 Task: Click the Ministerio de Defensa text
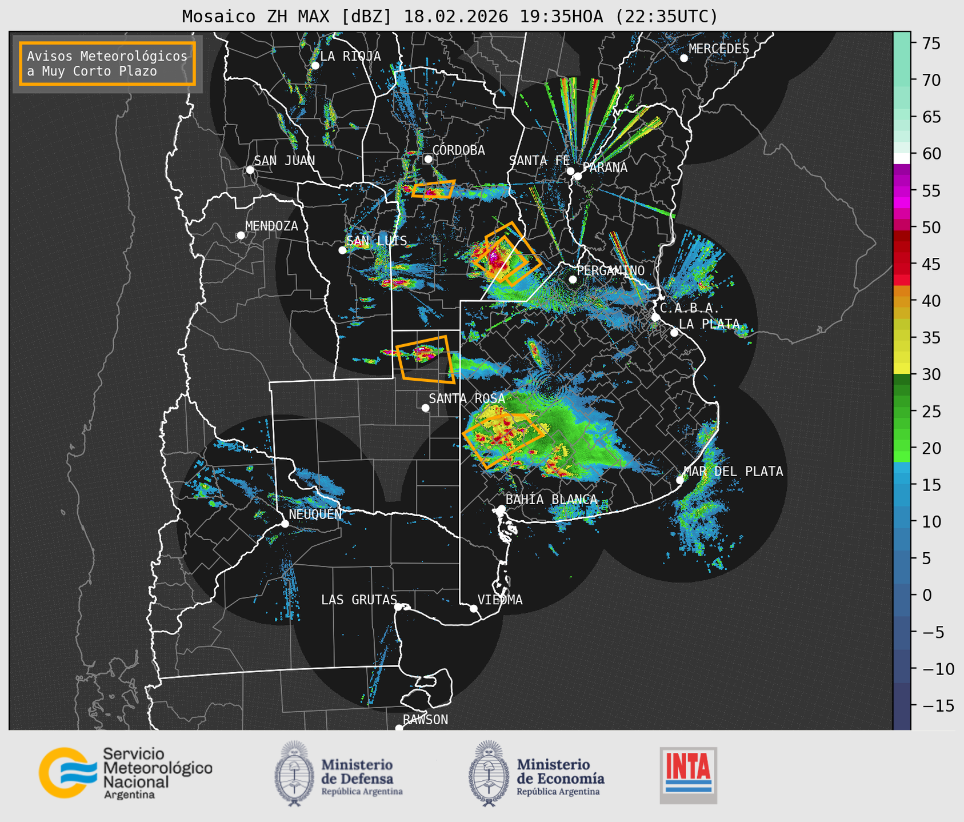coord(362,776)
